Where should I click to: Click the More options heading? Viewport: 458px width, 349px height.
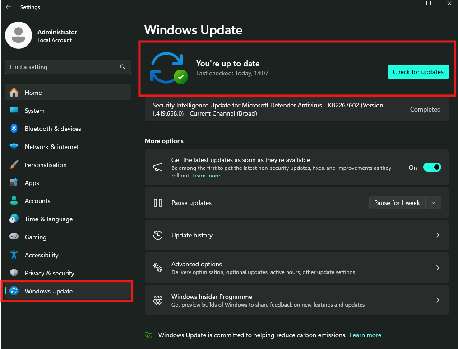164,141
